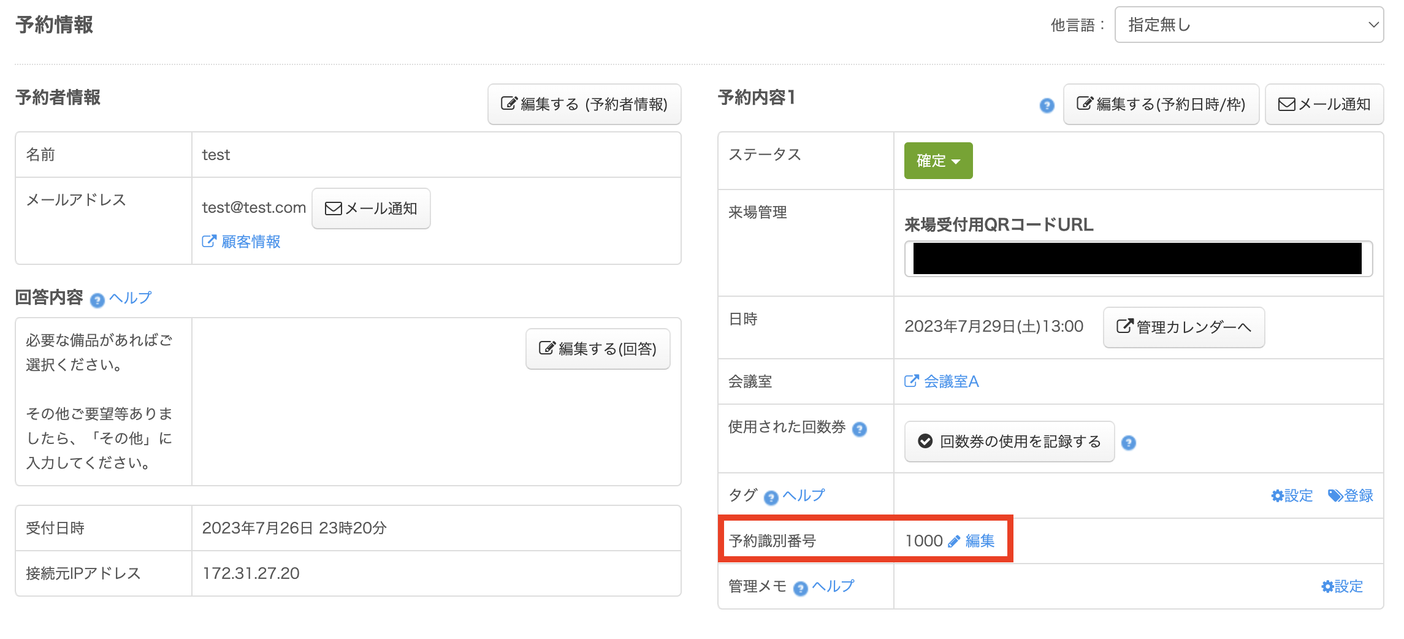
Task: Click help icon beside 使用された回数券 label
Action: (860, 429)
